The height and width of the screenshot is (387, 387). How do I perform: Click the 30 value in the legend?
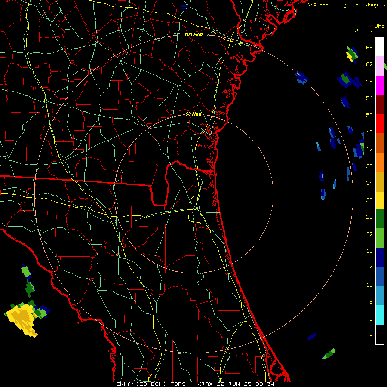point(369,200)
